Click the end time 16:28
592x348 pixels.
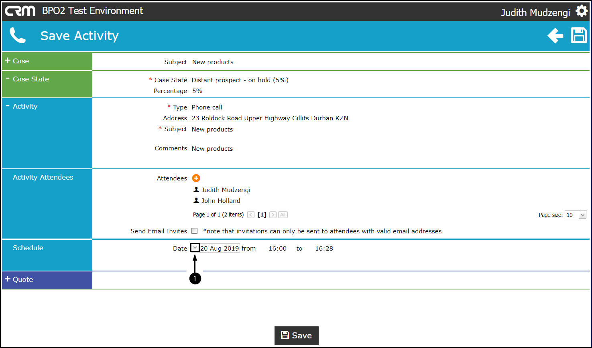[324, 249]
